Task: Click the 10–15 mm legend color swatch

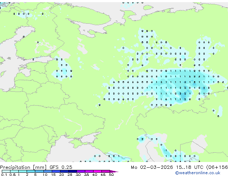Action: pos(47,171)
